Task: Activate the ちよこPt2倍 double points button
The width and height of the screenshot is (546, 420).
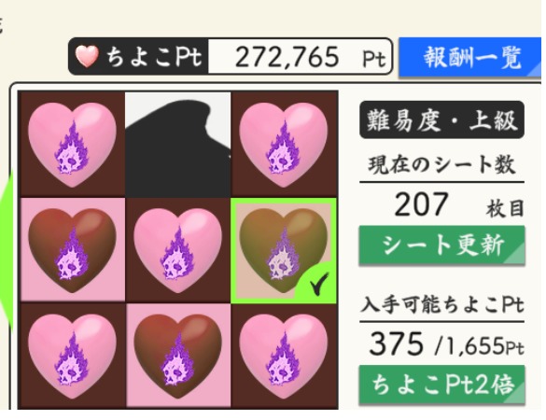Action: click(x=441, y=385)
